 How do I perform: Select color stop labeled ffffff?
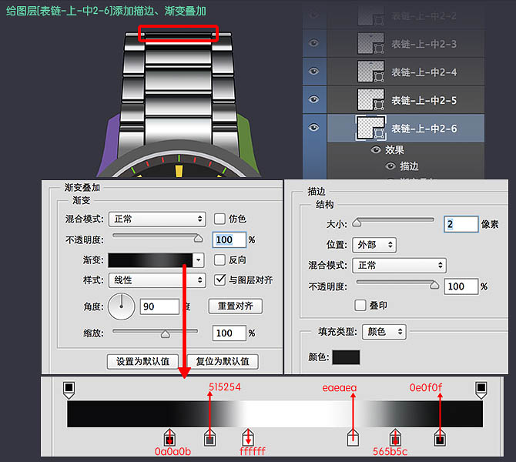tap(248, 437)
